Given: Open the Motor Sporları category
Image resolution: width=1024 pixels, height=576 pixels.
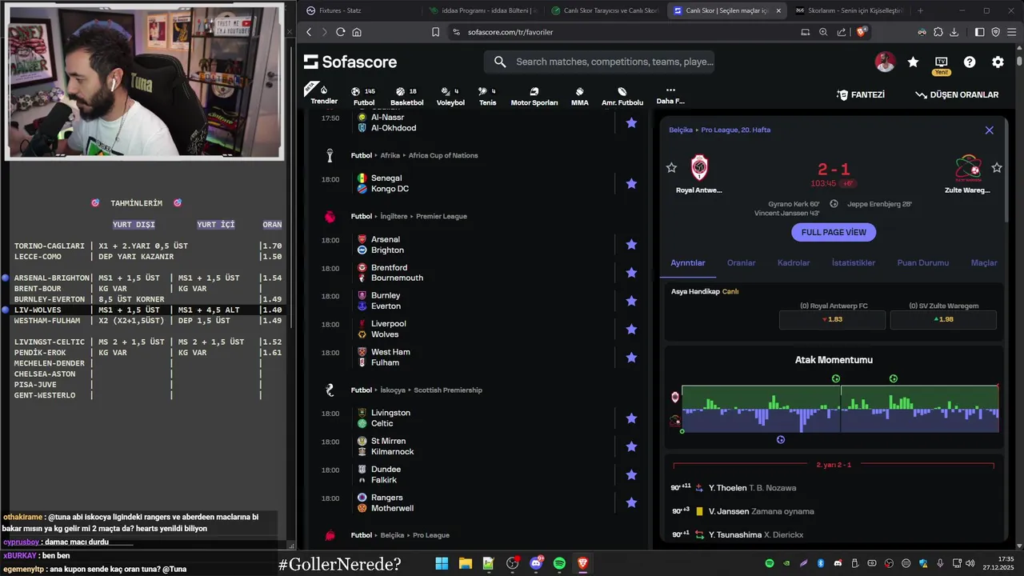Looking at the screenshot, I should [534, 96].
